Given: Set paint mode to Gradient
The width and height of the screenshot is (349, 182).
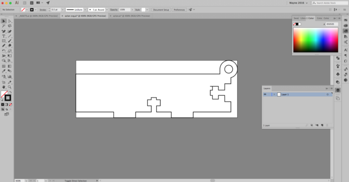Looking at the screenshot, I should (x=7, y=104).
